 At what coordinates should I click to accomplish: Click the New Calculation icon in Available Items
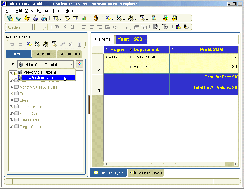coord(46,44)
